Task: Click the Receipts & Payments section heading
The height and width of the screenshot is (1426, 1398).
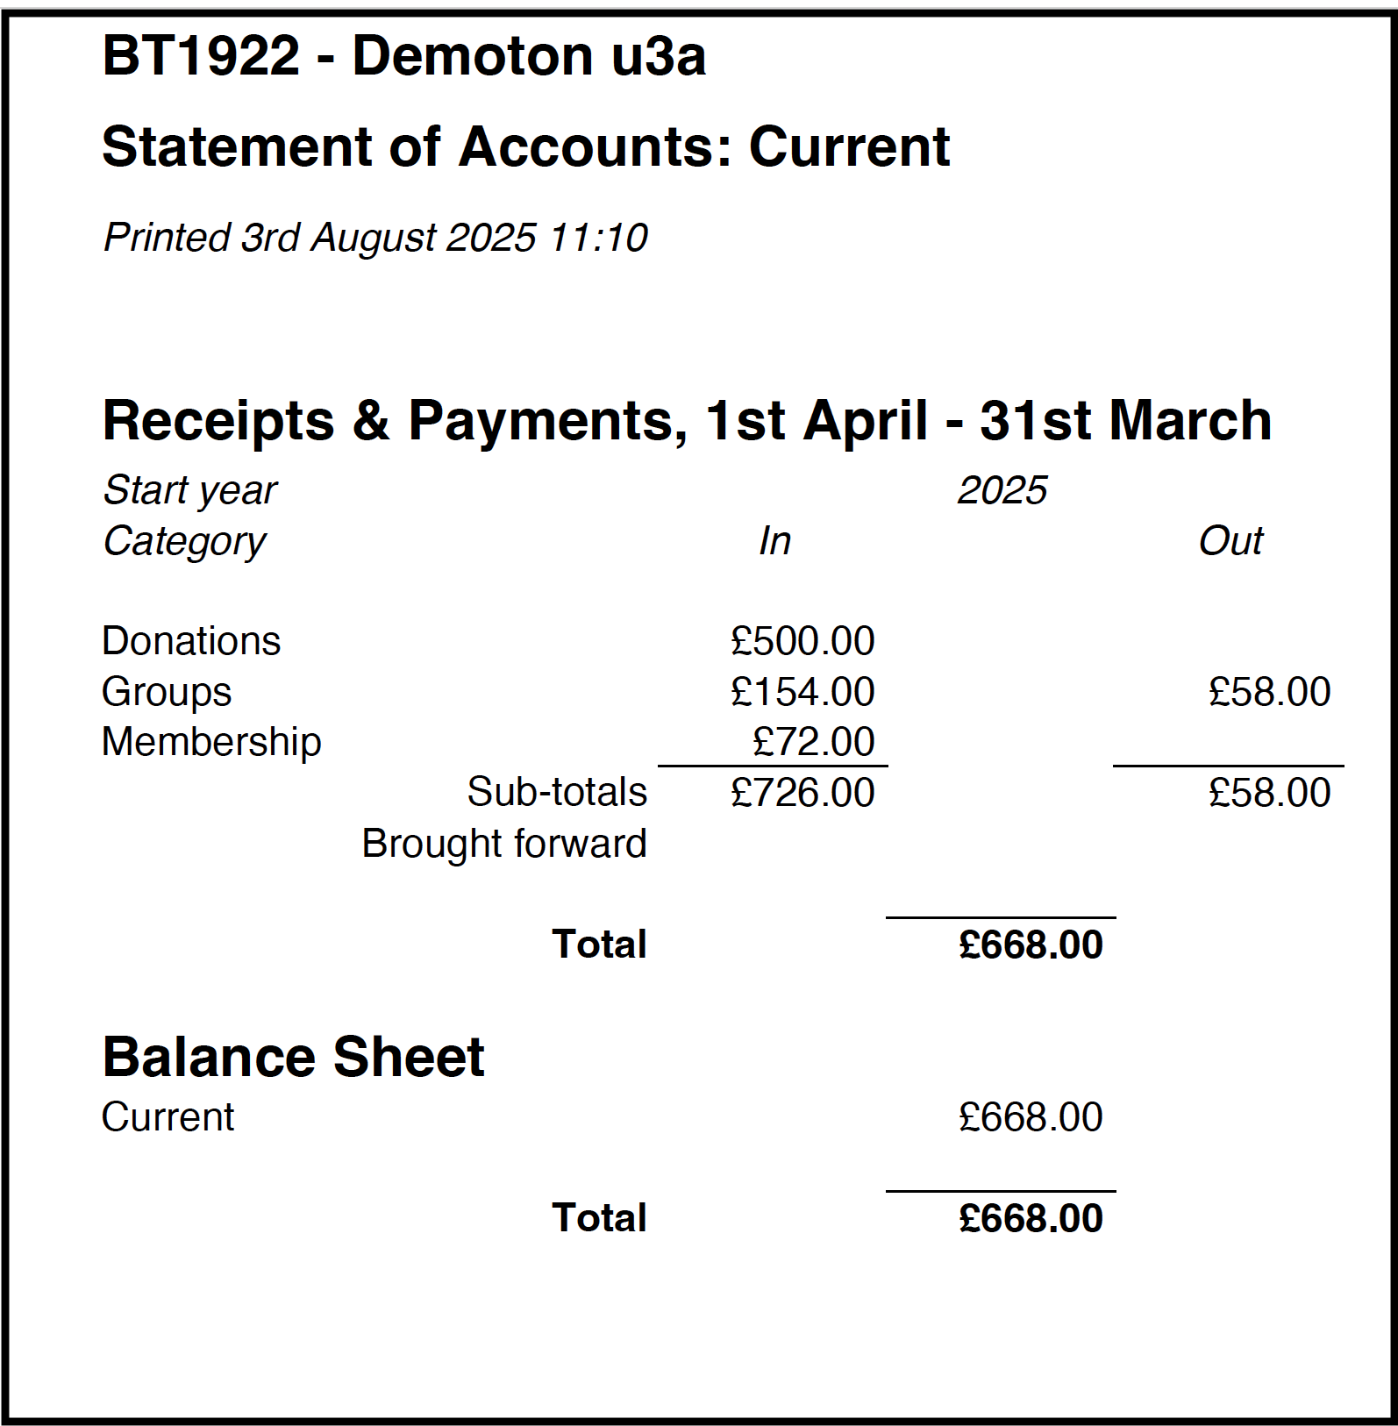Action: point(687,421)
